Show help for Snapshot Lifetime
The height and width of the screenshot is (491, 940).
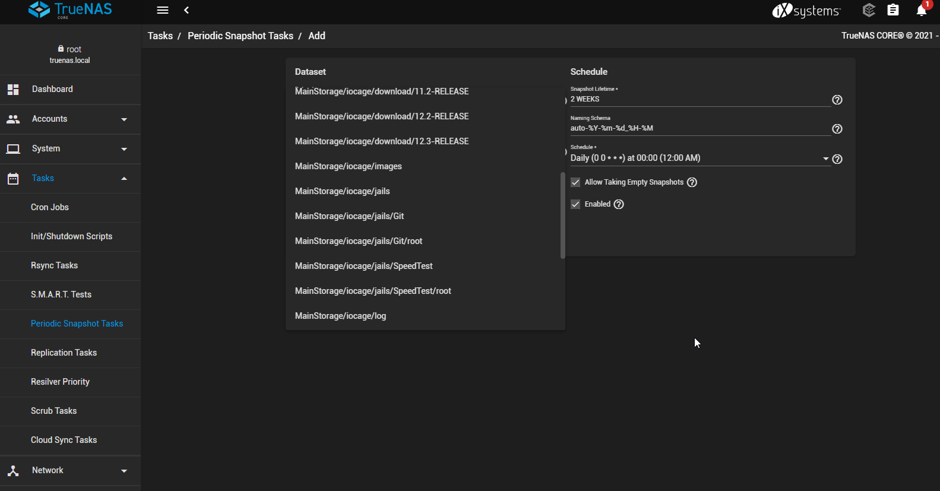pyautogui.click(x=837, y=100)
